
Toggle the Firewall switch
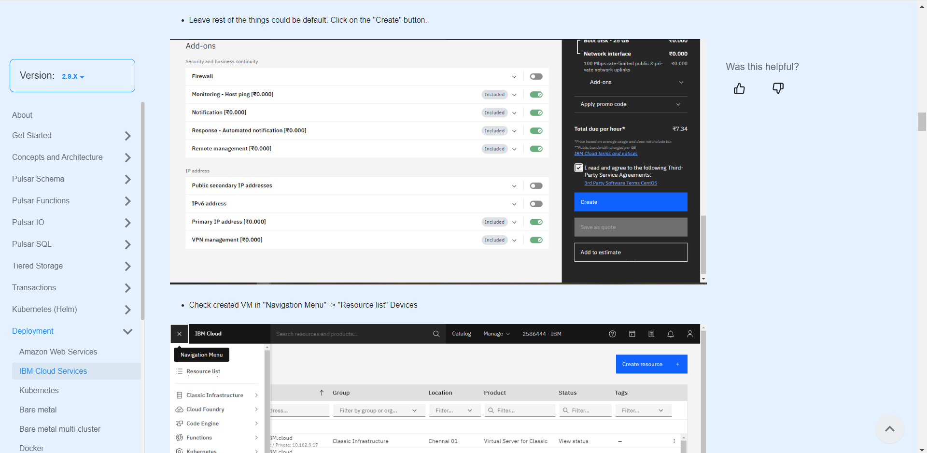click(536, 76)
